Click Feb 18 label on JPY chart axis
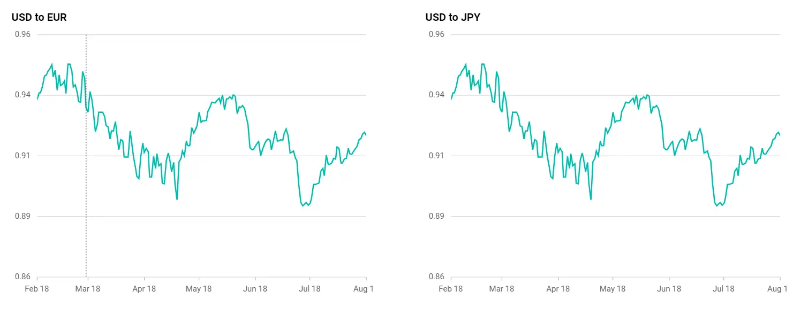This screenshot has width=808, height=314. 451,289
